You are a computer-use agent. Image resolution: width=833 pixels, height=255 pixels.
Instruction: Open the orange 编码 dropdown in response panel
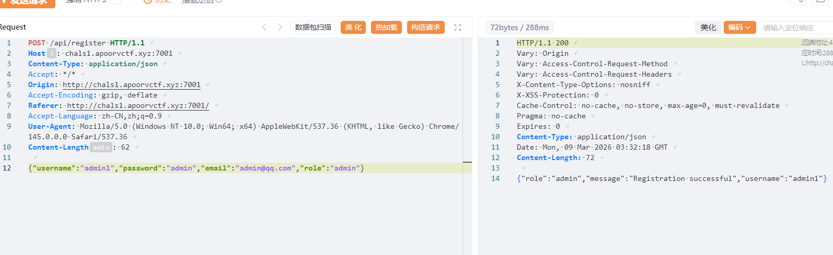(739, 28)
